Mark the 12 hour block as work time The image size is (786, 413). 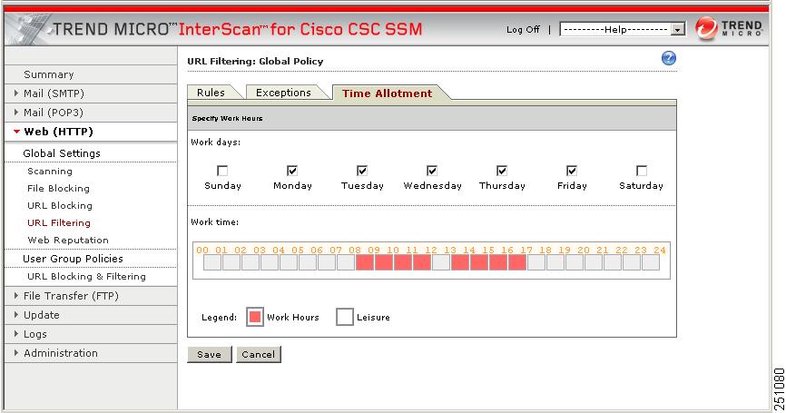point(440,262)
